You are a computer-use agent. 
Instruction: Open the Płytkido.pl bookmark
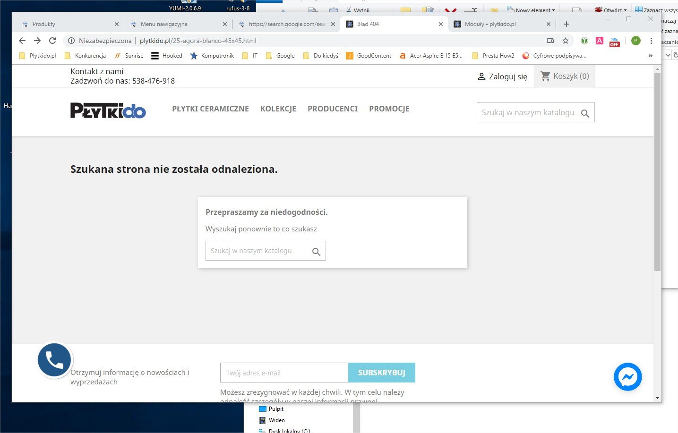pos(37,56)
